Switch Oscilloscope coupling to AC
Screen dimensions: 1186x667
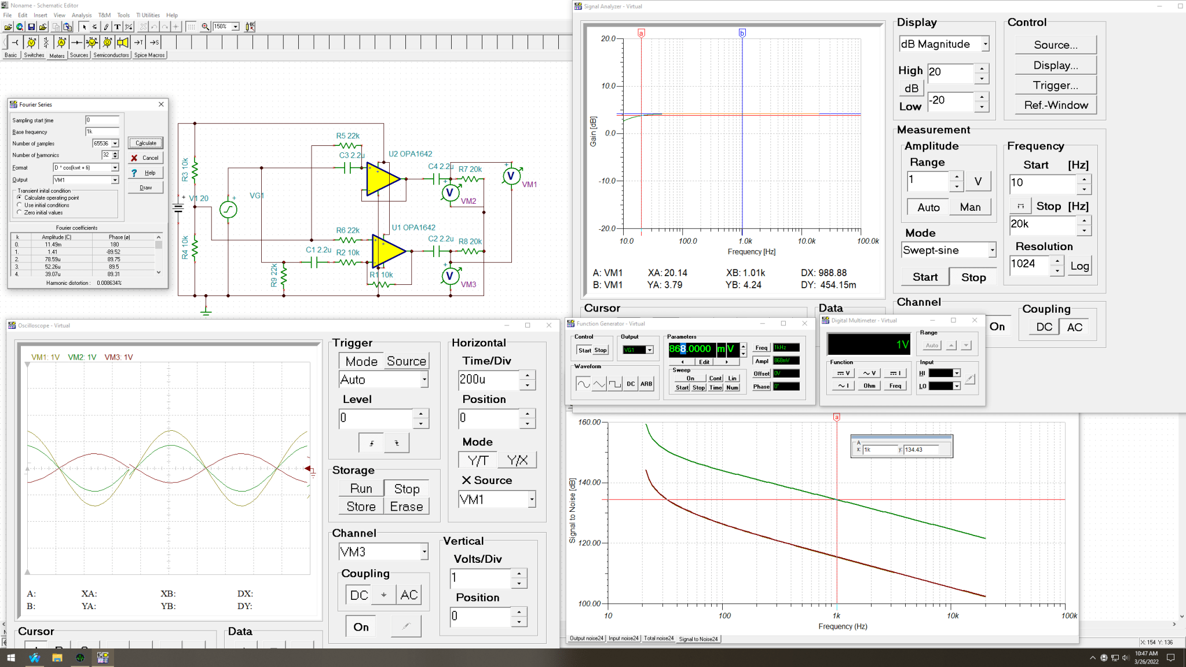click(409, 595)
